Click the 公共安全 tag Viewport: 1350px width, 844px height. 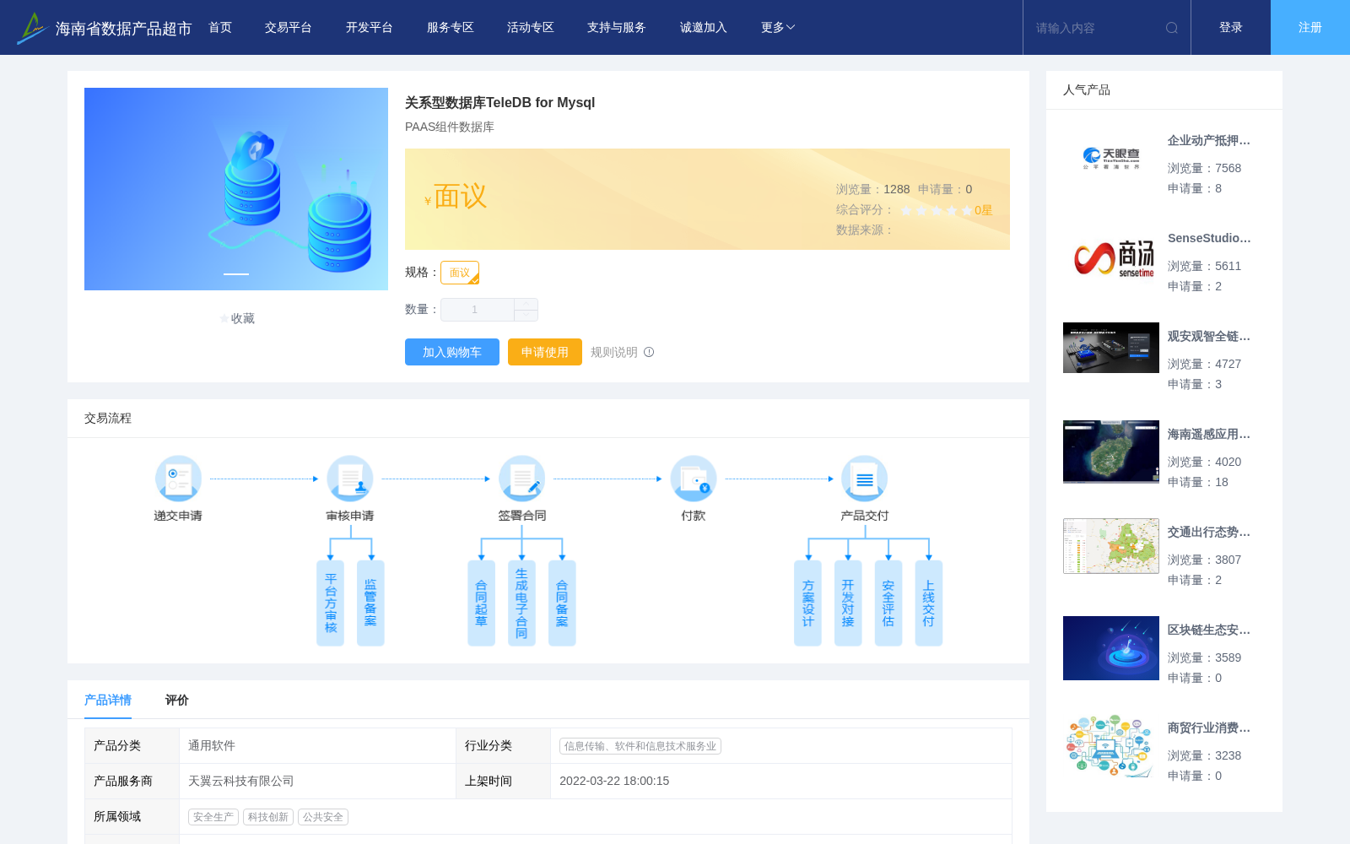pos(323,817)
